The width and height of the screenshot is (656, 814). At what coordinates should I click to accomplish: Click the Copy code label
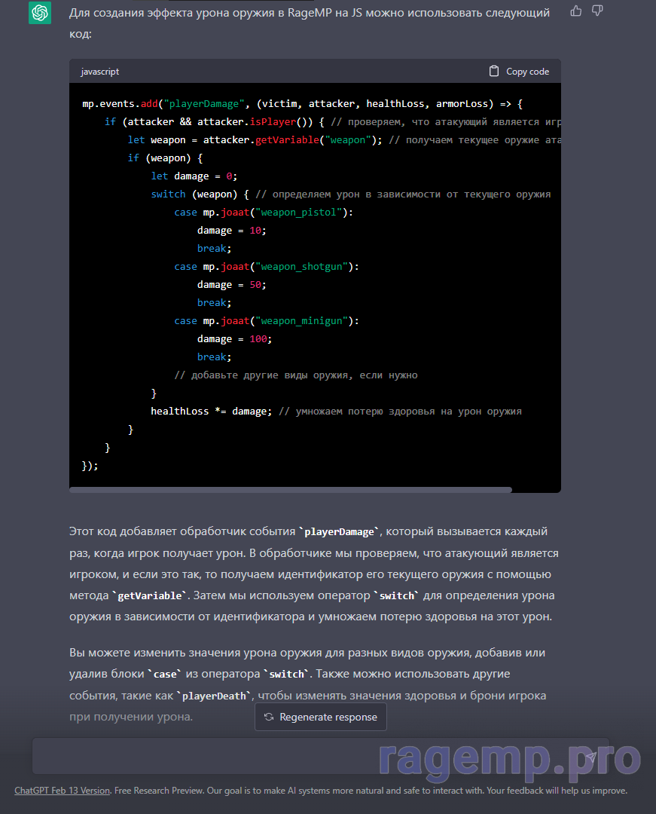(527, 72)
